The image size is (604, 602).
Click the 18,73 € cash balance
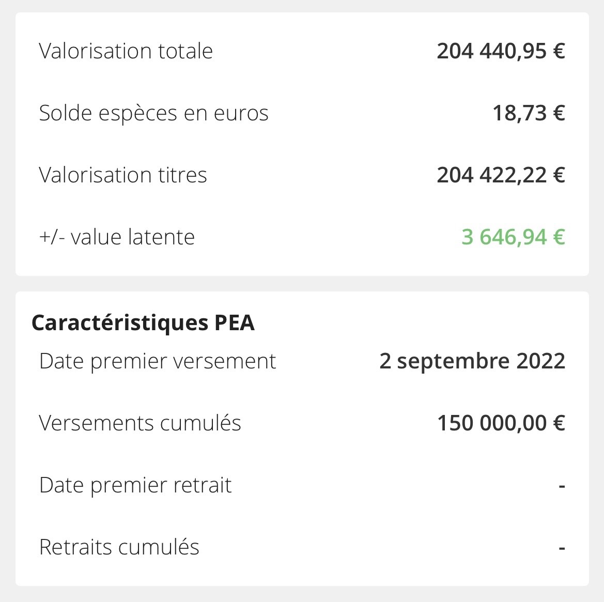coord(529,113)
